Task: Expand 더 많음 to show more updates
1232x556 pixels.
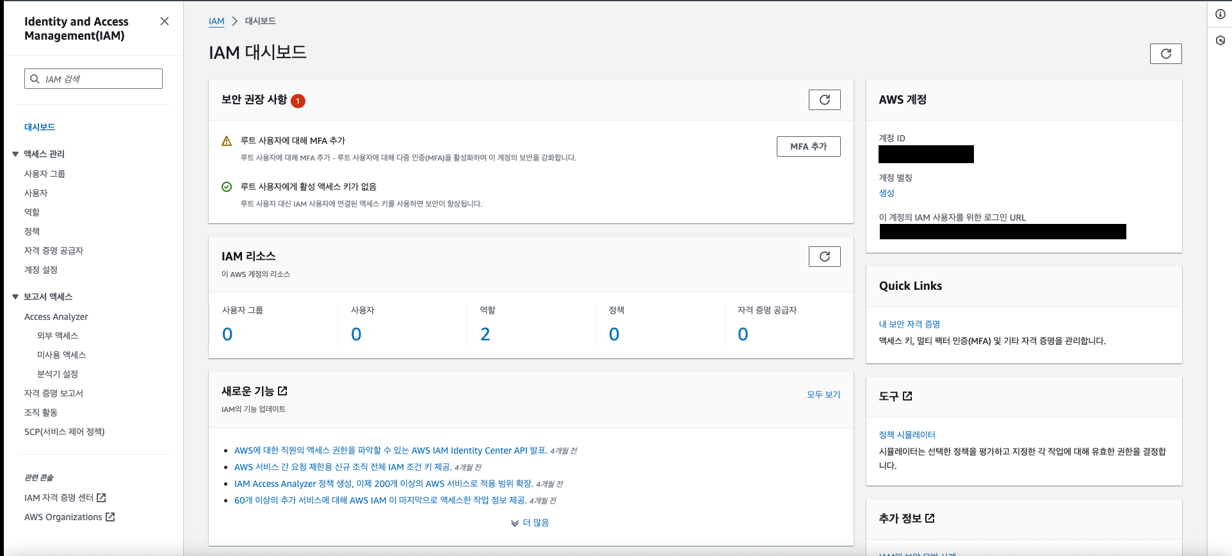Action: (530, 523)
